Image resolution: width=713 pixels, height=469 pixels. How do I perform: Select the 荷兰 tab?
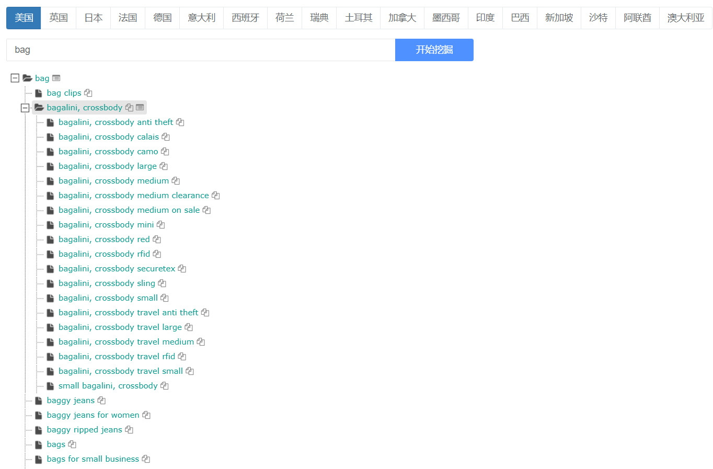284,18
